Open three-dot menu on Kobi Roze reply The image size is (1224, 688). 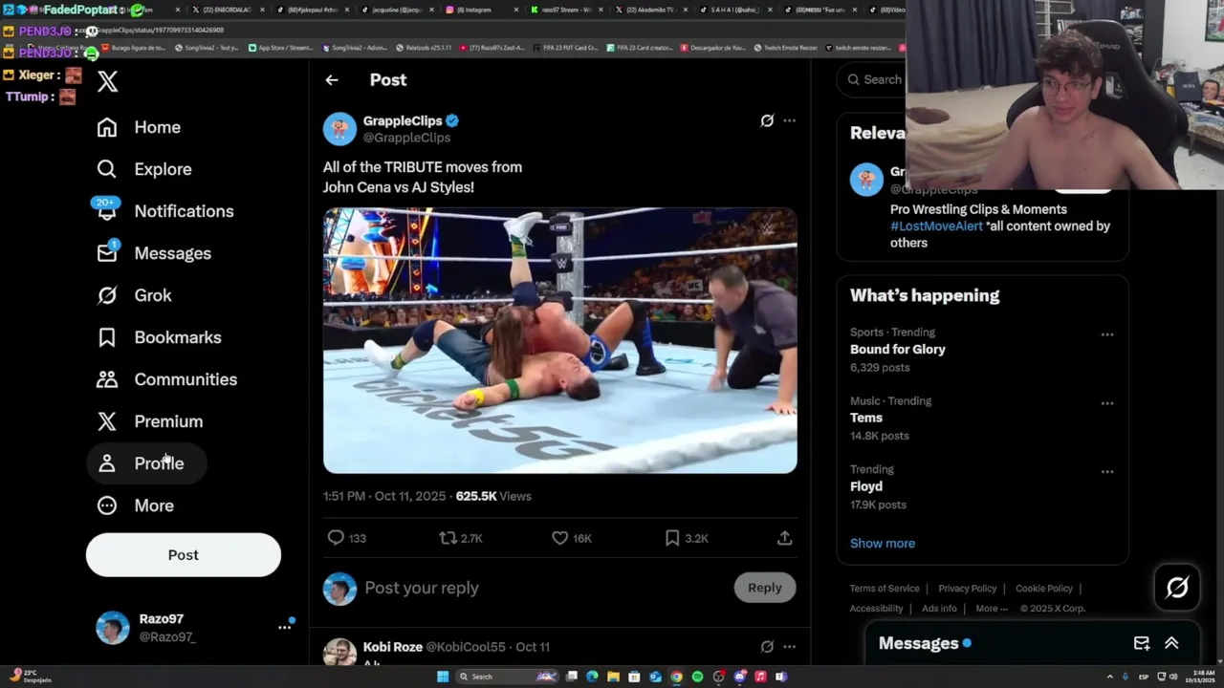point(789,647)
